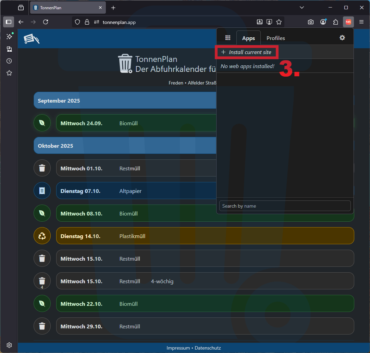Viewport: 370px width, 353px height.
Task: Click the Search by name field
Action: [285, 206]
